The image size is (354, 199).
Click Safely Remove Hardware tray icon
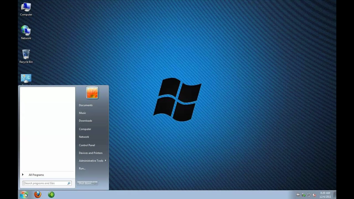tap(303, 195)
